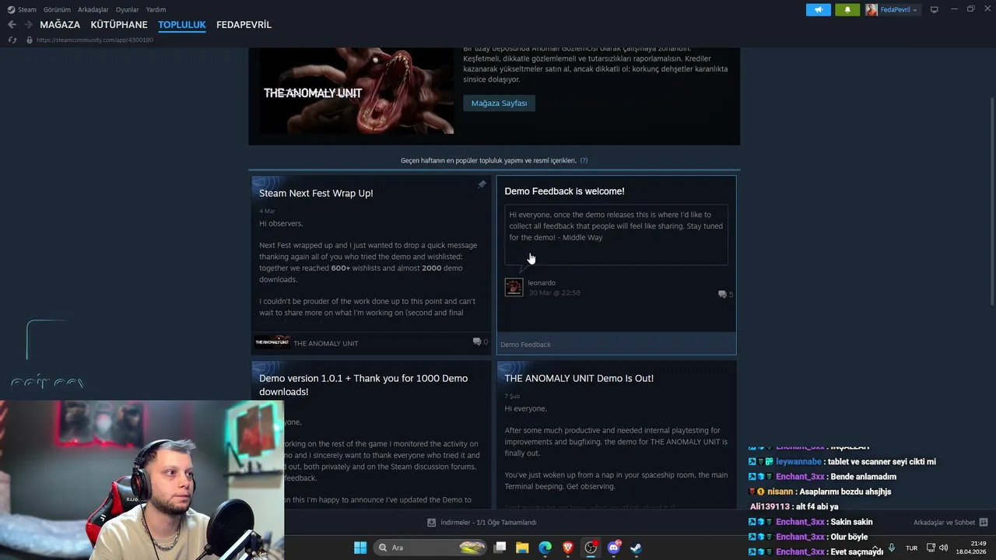
Task: Open the FEDAPEVRİL profile tab
Action: coord(244,25)
